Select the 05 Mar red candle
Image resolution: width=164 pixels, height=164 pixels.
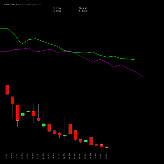[75, 135]
